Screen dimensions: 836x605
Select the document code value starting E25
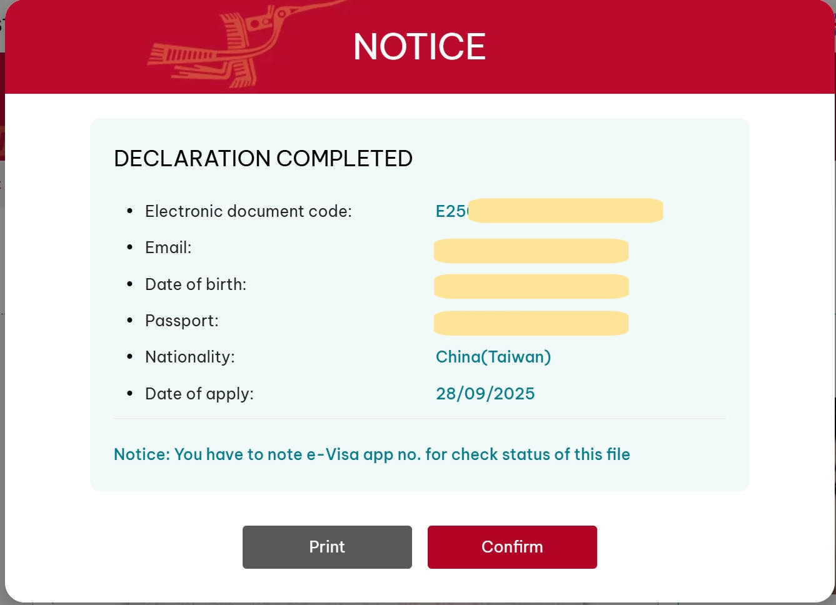451,211
